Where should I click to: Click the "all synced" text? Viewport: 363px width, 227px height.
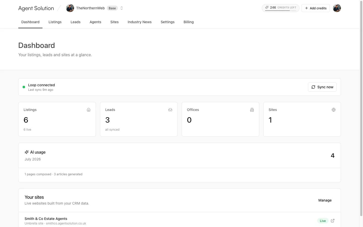112,130
